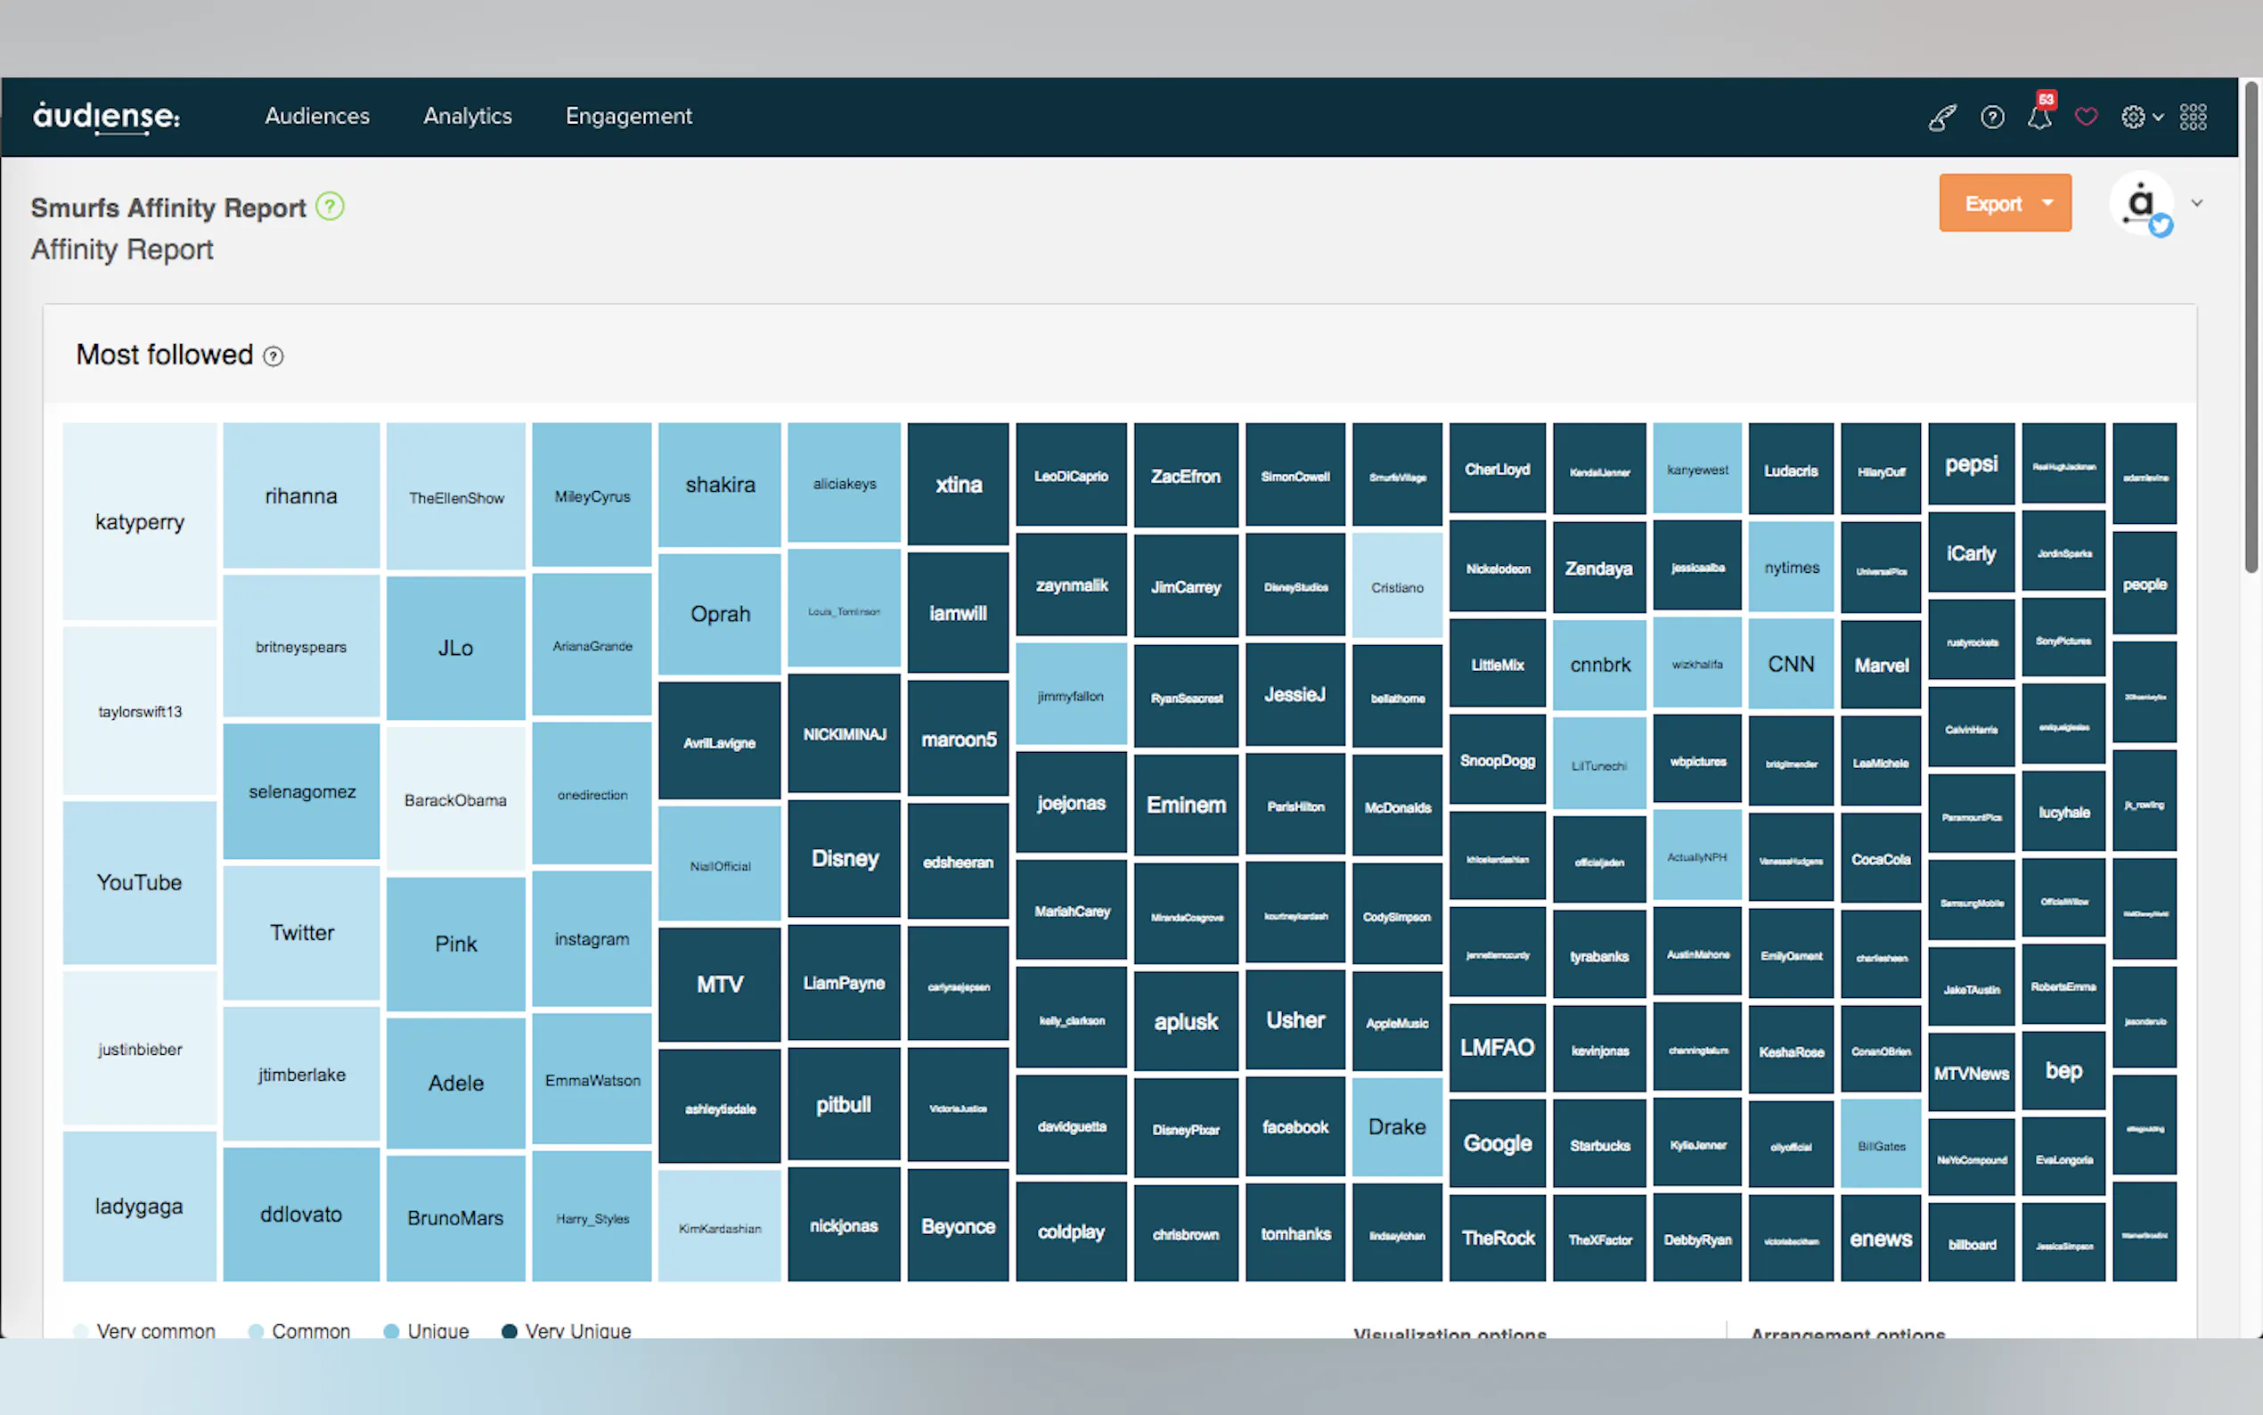This screenshot has height=1415, width=2263.
Task: Select the katyperry treemap tile
Action: click(x=139, y=521)
